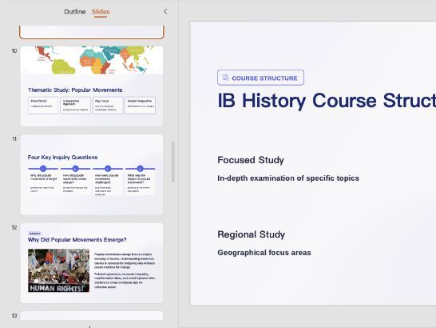The width and height of the screenshot is (436, 328).
Task: Click slide number 13 label
Action: 14,315
